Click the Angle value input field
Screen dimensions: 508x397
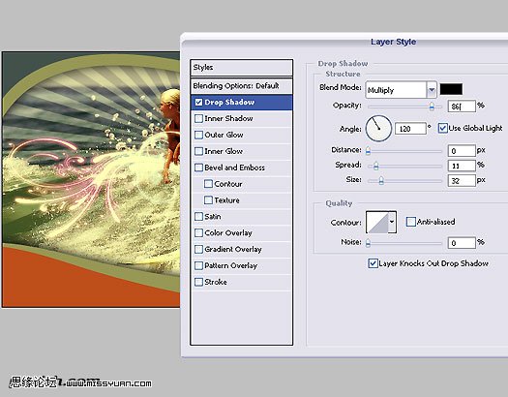pyautogui.click(x=410, y=129)
